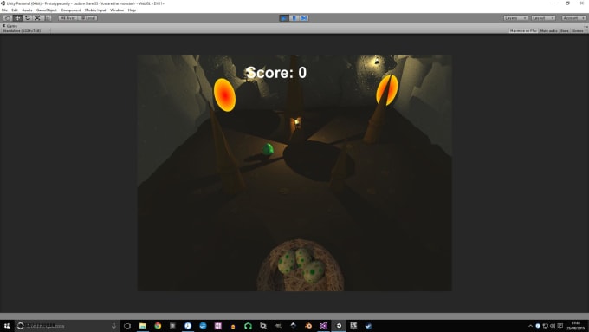Toggle the Local/Global handle rotation button

[88, 18]
